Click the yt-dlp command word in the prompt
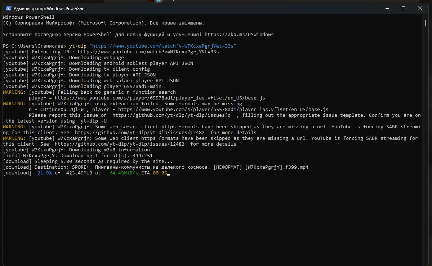Image resolution: width=432 pixels, height=266 pixels. click(x=78, y=46)
